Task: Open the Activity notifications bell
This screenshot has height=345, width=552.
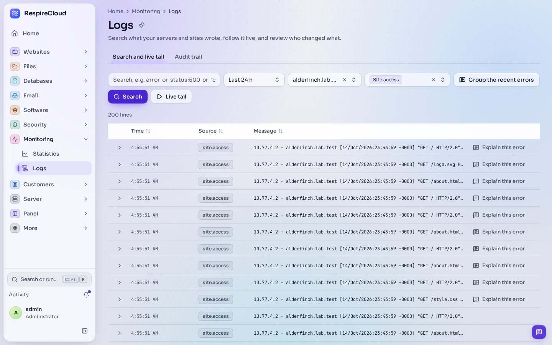Action: [86, 294]
